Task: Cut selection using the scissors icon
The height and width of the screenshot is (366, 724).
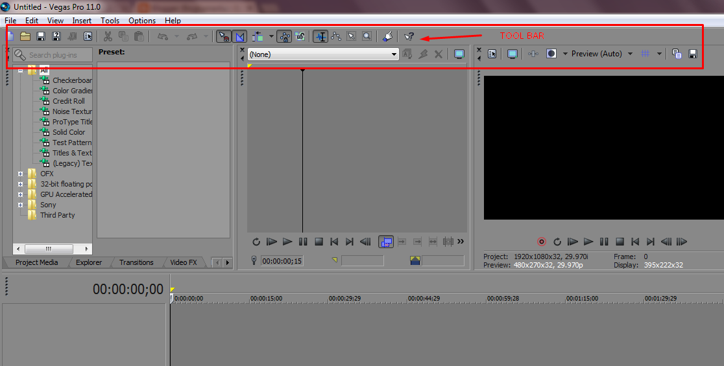Action: pyautogui.click(x=108, y=36)
